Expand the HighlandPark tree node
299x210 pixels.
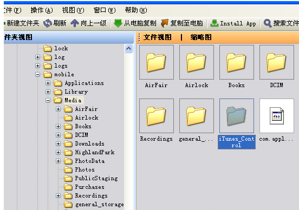pos(58,152)
